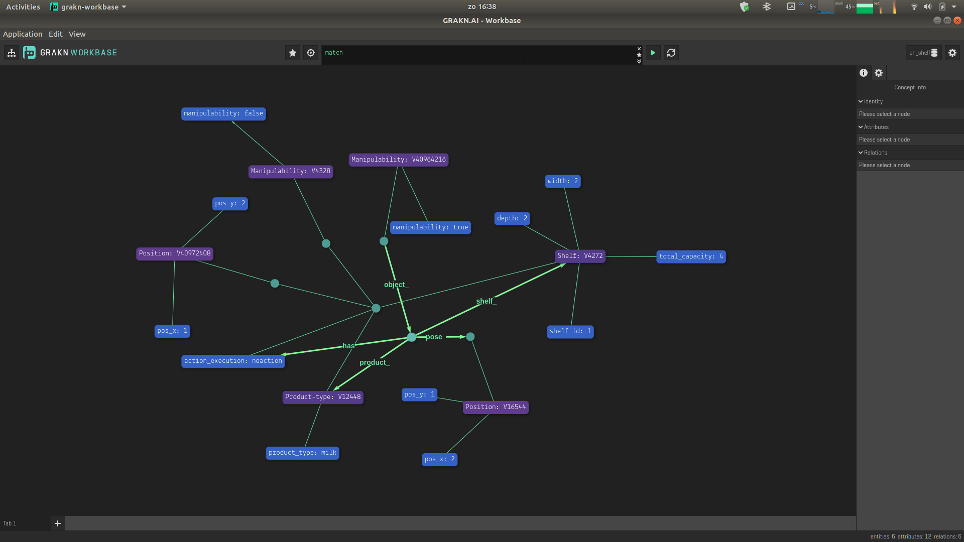Open the View menu
The height and width of the screenshot is (542, 964).
(77, 34)
